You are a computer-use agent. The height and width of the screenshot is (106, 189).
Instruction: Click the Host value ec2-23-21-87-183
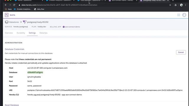(x=47, y=68)
